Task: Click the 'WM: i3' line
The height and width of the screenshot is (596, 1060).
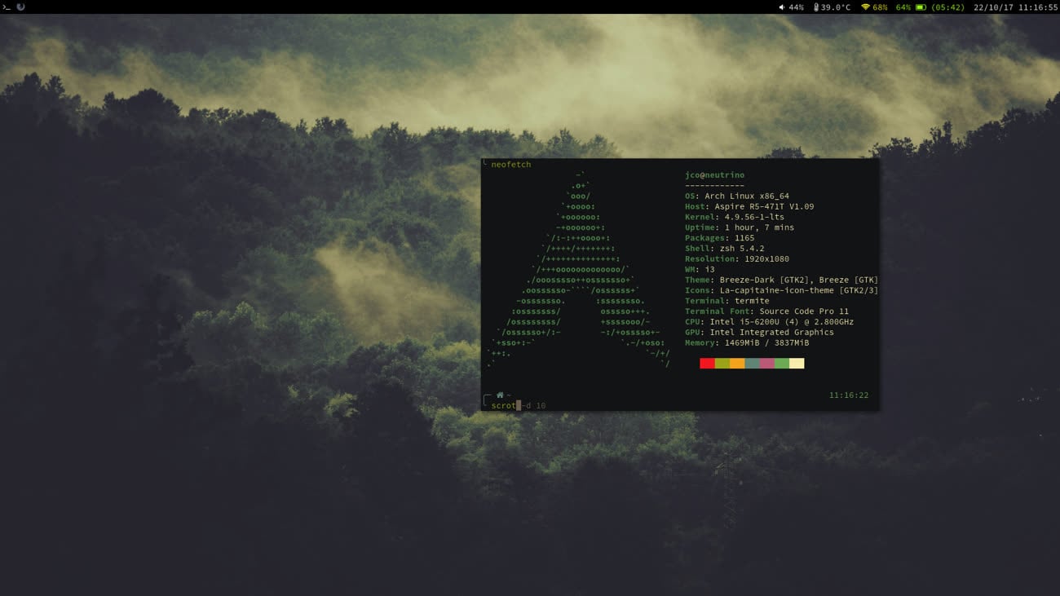Action: tap(700, 270)
